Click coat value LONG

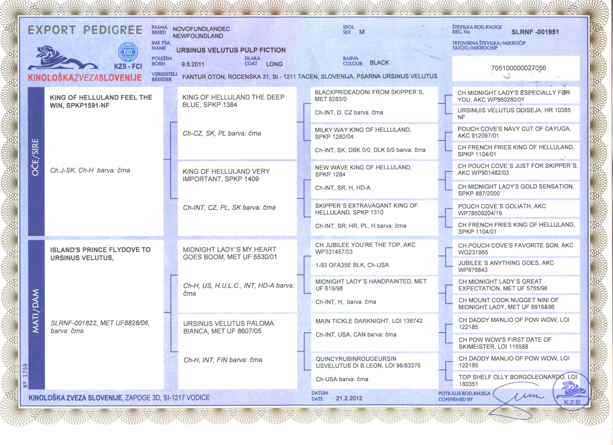[x=274, y=64]
